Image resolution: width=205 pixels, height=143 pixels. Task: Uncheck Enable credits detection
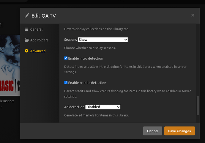click(x=66, y=83)
